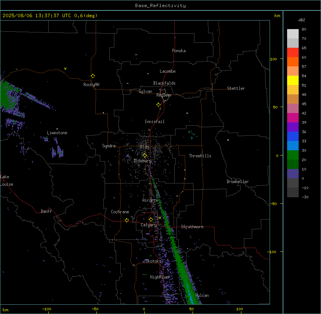Viewport: 321px width, 314px height.
Task: Select the purple 36-39 dBZ legend swatch
Action: (293, 127)
